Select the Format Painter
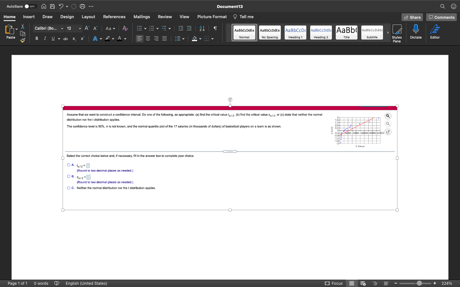The image size is (460, 287). [x=23, y=40]
